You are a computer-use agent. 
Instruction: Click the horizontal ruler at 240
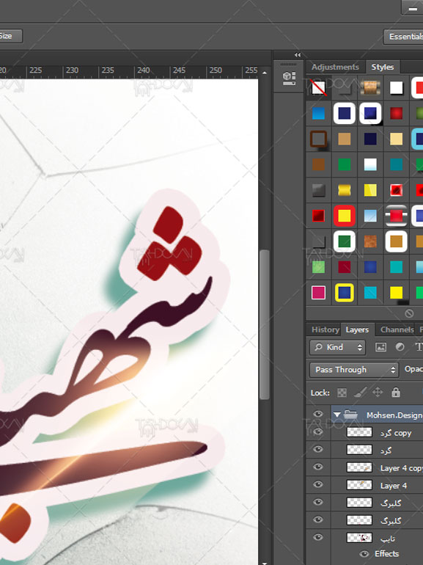point(143,70)
